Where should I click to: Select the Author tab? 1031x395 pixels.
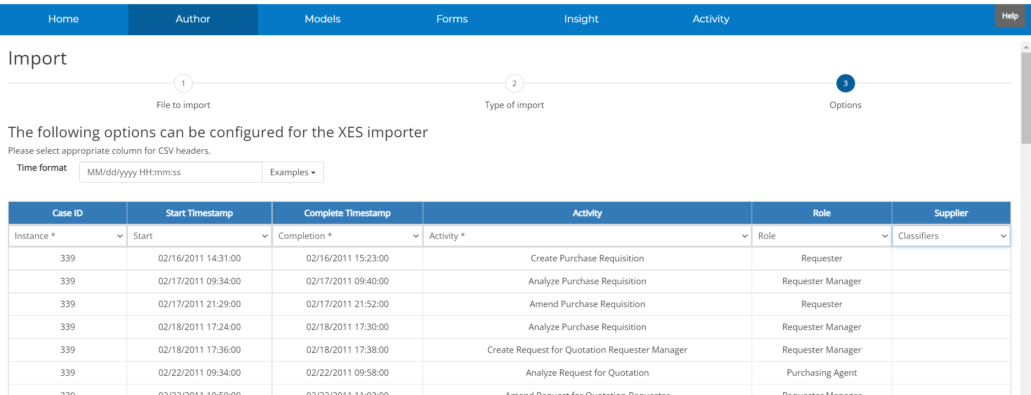[x=193, y=19]
